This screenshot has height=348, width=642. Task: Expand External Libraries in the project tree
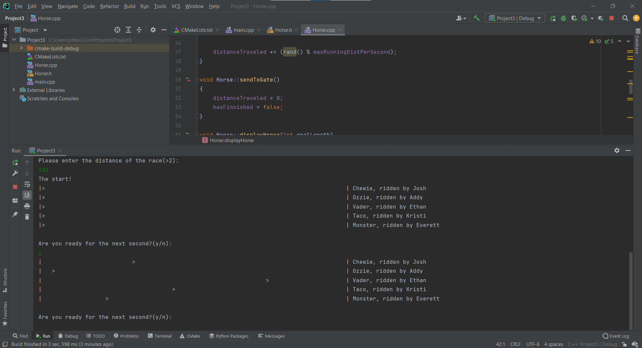pyautogui.click(x=14, y=90)
